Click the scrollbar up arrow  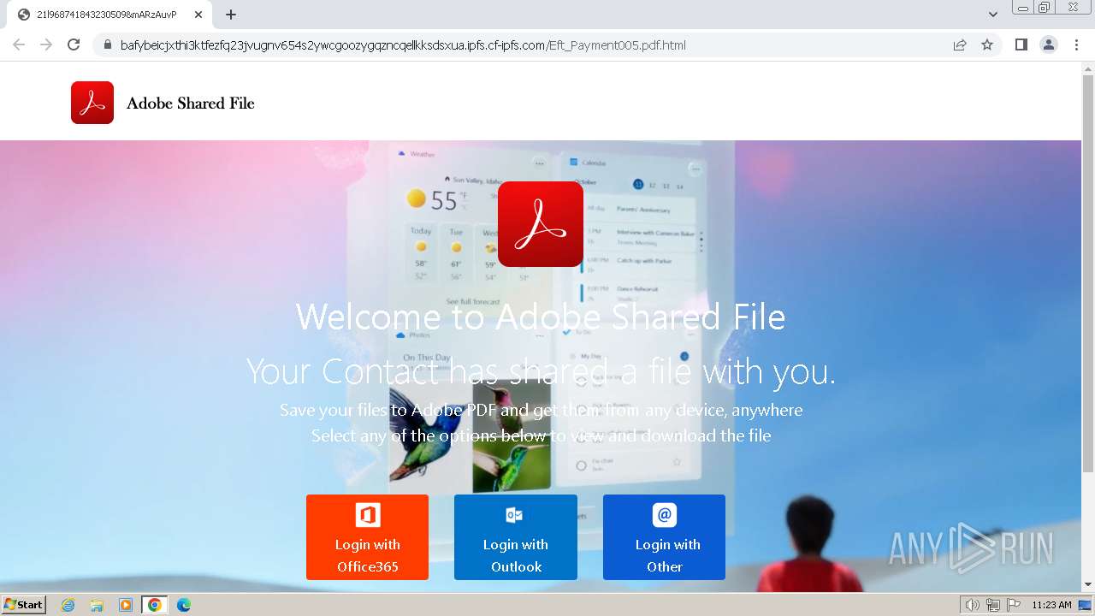point(1088,68)
